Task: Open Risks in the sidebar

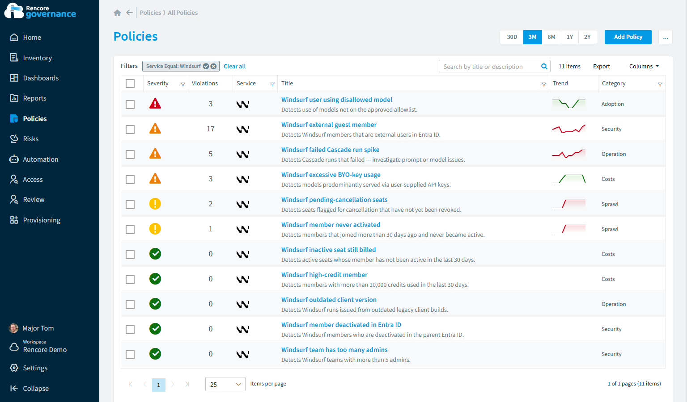Action: (24, 139)
